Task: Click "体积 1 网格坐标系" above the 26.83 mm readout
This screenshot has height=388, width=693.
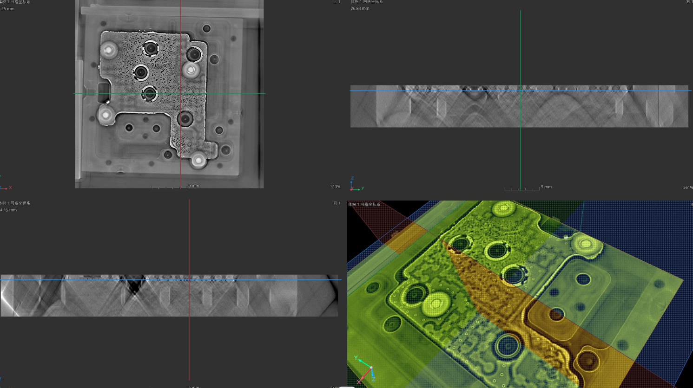Action: (x=367, y=2)
